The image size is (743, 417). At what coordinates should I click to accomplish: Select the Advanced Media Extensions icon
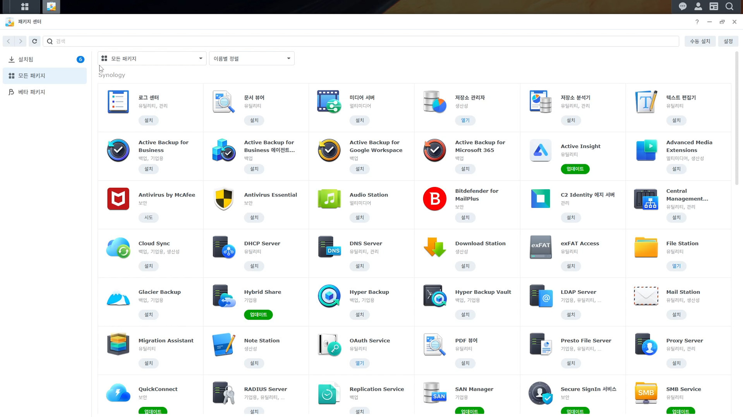[646, 150]
